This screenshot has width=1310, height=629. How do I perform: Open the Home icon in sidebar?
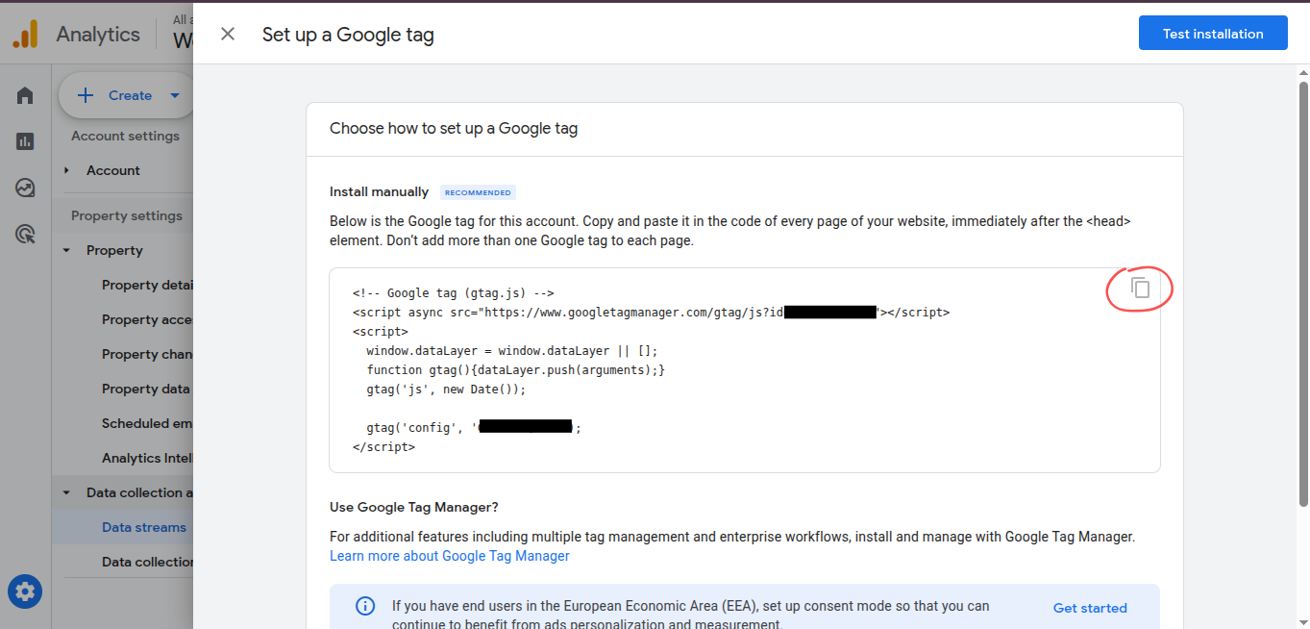tap(25, 95)
